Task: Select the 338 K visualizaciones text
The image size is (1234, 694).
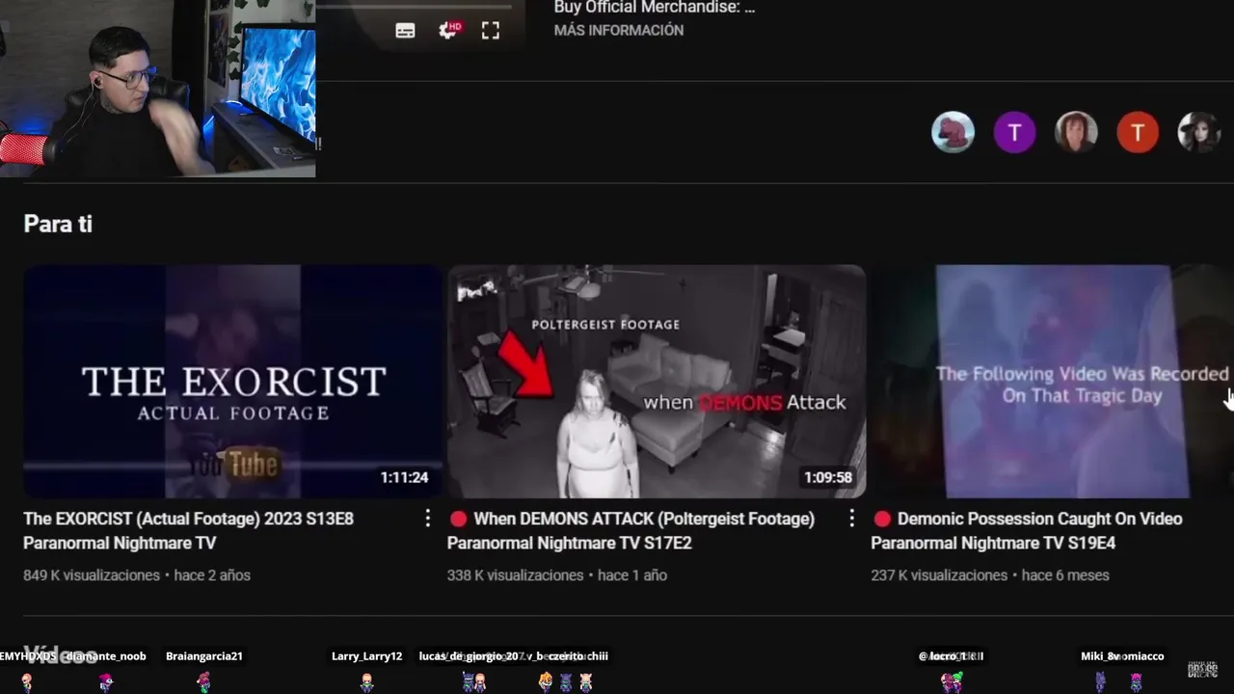Action: (x=516, y=575)
